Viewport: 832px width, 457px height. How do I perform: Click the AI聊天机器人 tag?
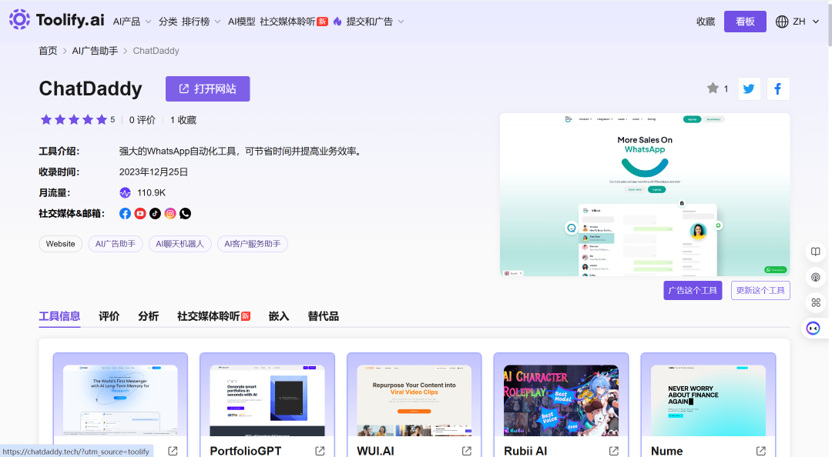pos(179,244)
